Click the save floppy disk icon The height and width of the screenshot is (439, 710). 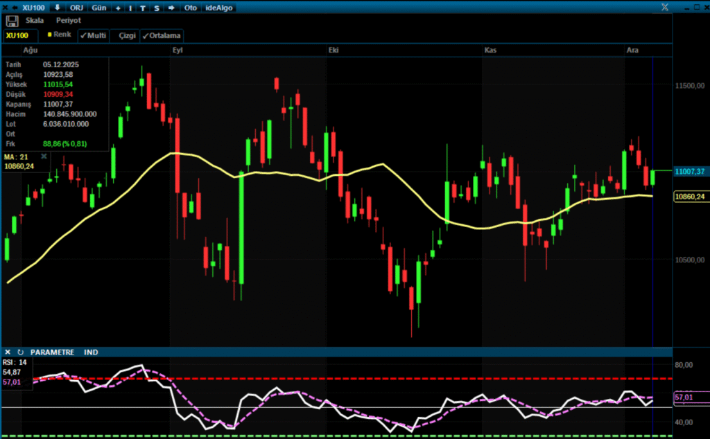click(12, 21)
